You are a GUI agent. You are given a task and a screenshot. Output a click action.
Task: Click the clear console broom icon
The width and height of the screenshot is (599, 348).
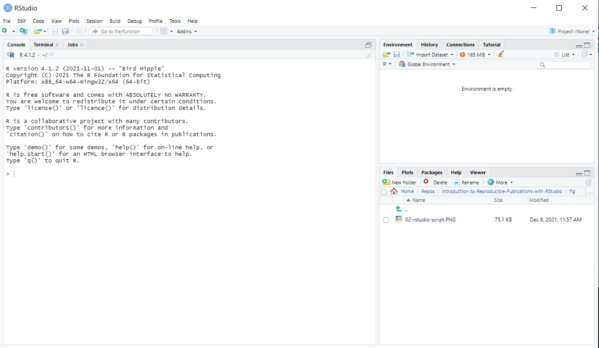click(x=369, y=55)
